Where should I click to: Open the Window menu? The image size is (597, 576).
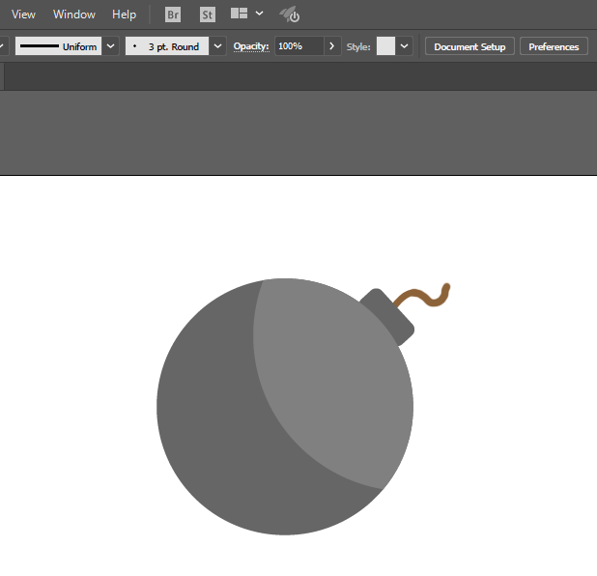[74, 14]
